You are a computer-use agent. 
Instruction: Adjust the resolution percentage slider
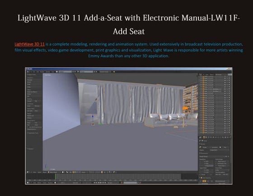[x=206, y=166]
